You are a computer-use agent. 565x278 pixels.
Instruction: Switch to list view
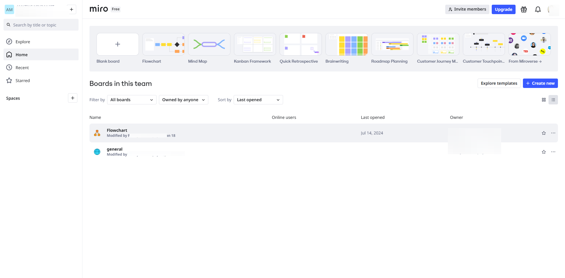553,100
